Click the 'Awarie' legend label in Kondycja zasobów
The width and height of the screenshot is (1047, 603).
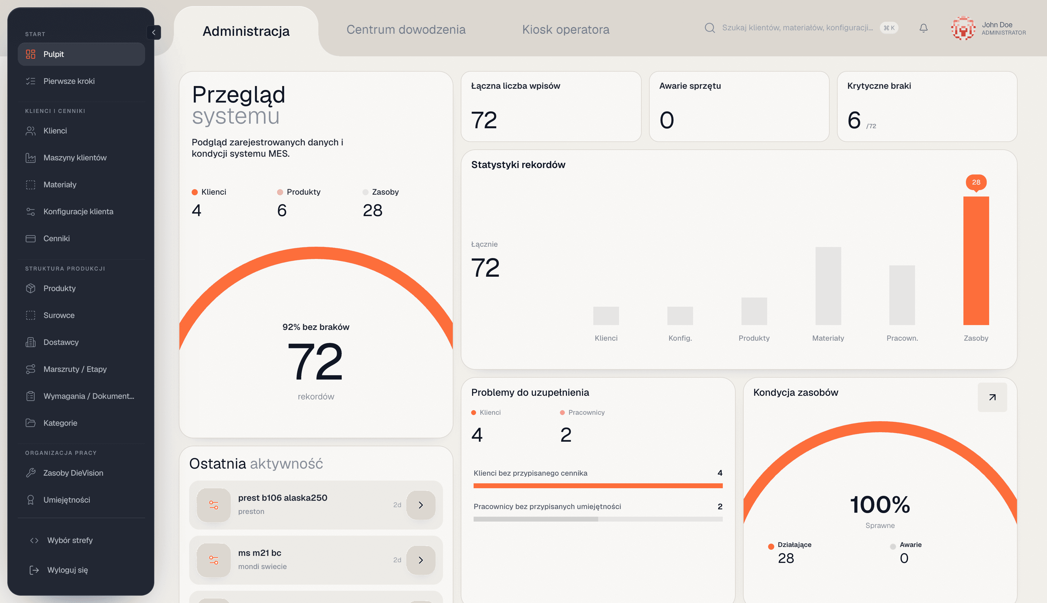click(910, 545)
